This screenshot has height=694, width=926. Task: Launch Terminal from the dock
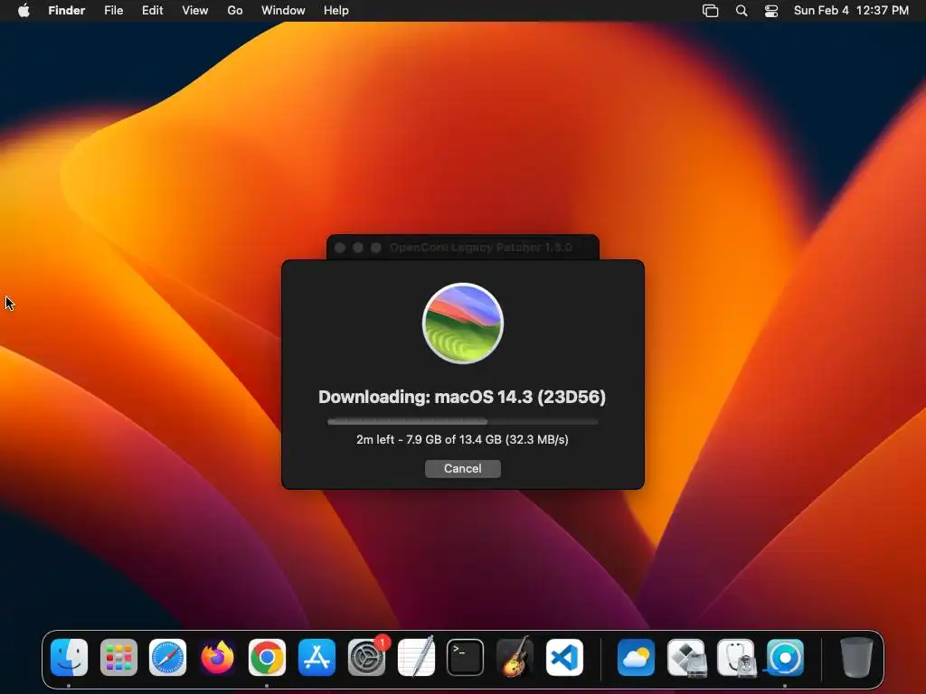pyautogui.click(x=466, y=657)
